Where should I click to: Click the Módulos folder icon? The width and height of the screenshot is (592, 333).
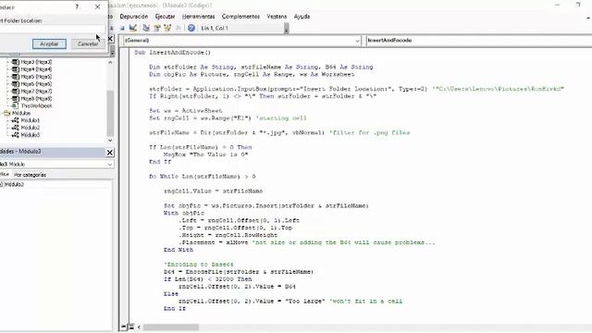pyautogui.click(x=6, y=113)
